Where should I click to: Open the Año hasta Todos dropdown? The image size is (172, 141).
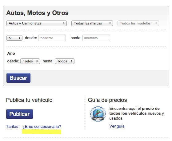65,61
